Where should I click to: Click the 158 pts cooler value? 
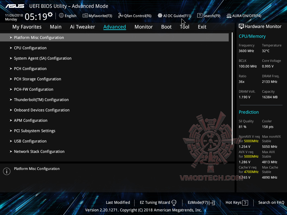point(268,127)
